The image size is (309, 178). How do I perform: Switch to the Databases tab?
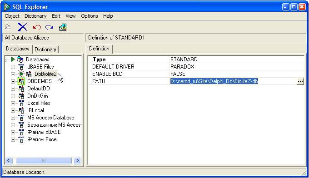(18, 49)
